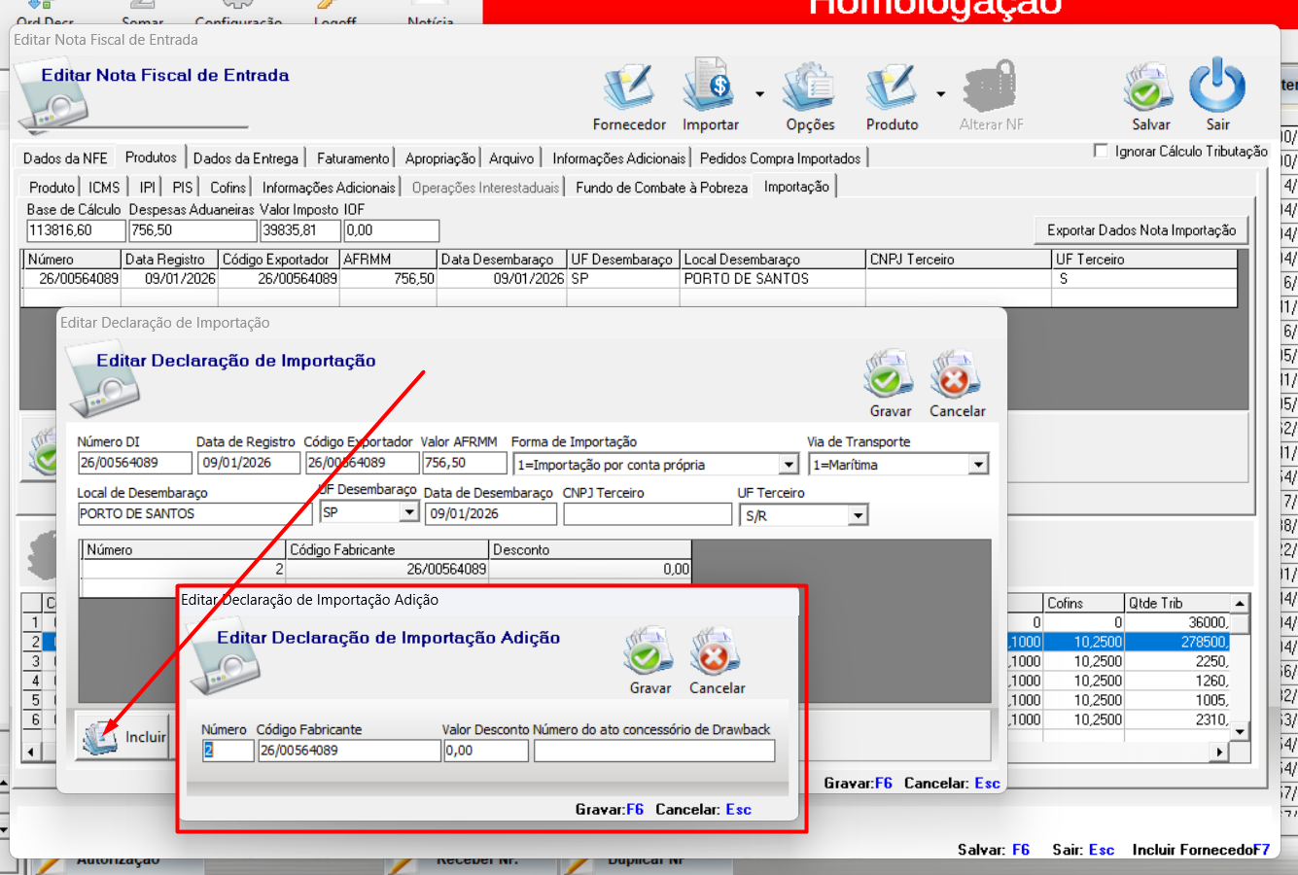Click the Incluir button
Image resolution: width=1298 pixels, height=875 pixels.
(x=124, y=737)
